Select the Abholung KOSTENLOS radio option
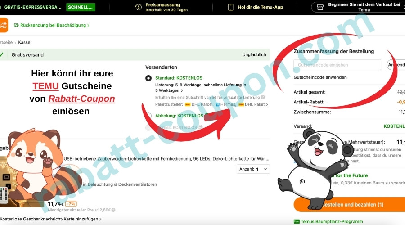 (148, 116)
